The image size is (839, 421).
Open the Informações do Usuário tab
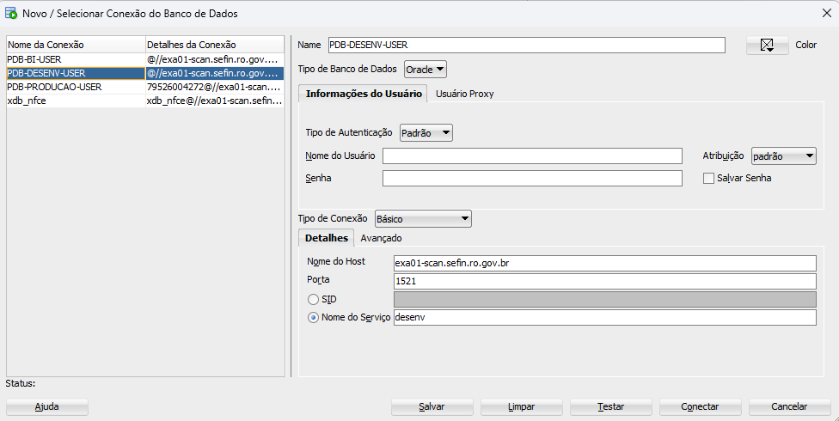363,94
